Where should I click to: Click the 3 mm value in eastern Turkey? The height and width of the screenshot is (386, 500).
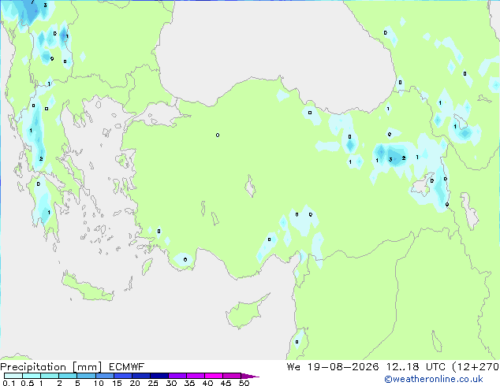click(390, 160)
